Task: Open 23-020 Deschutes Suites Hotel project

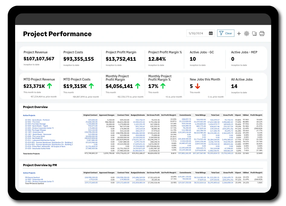Action: (37, 148)
